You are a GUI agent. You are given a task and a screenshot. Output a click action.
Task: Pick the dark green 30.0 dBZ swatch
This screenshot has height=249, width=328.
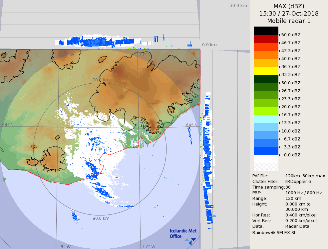[x=266, y=79]
